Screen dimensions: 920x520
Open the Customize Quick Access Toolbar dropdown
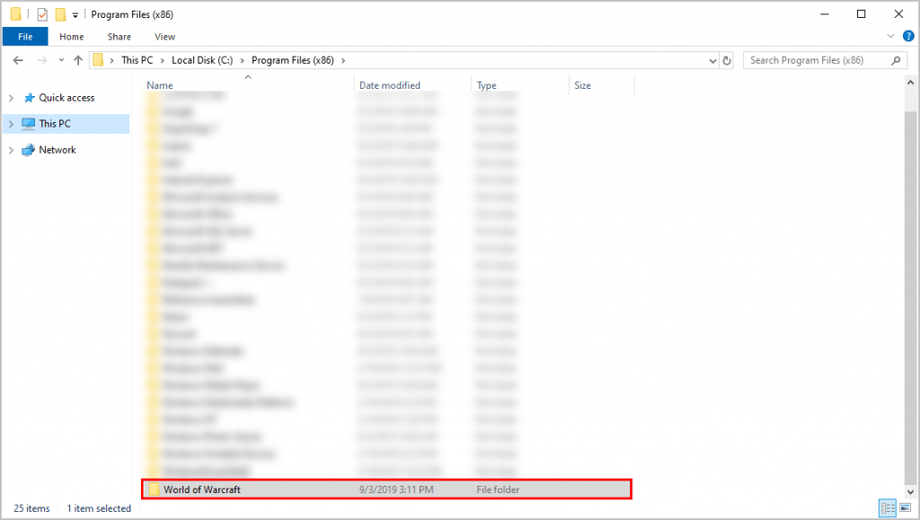pyautogui.click(x=75, y=14)
